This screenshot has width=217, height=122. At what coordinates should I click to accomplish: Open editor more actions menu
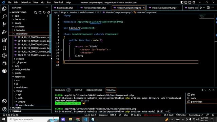point(213,8)
